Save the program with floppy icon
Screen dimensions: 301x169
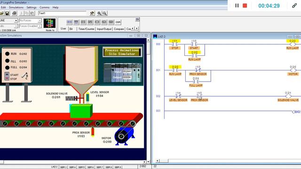[x=7, y=13]
